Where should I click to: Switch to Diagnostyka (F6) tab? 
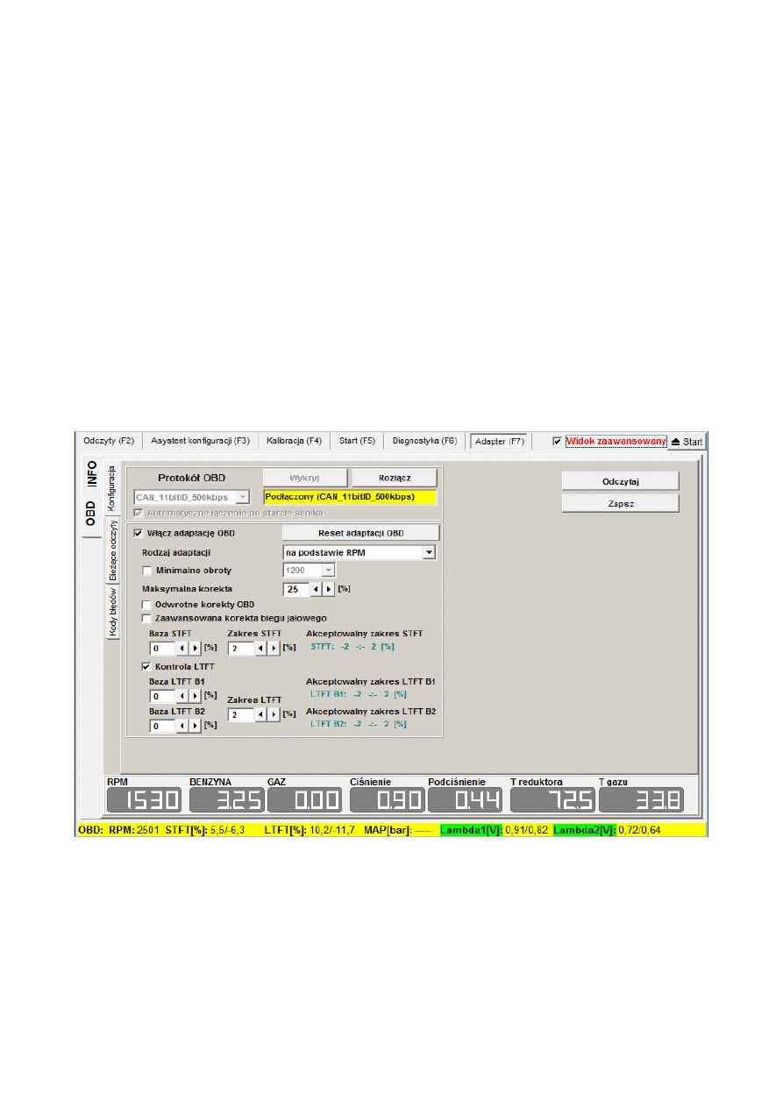tap(424, 441)
